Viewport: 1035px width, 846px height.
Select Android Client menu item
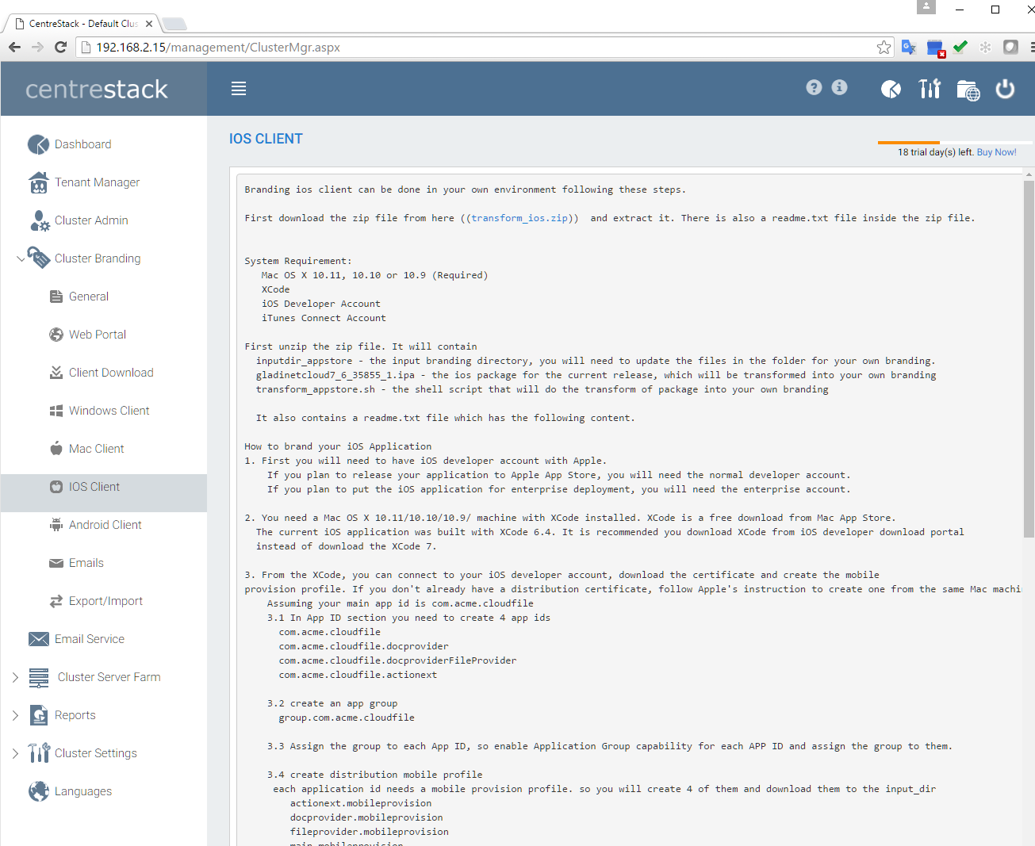105,525
